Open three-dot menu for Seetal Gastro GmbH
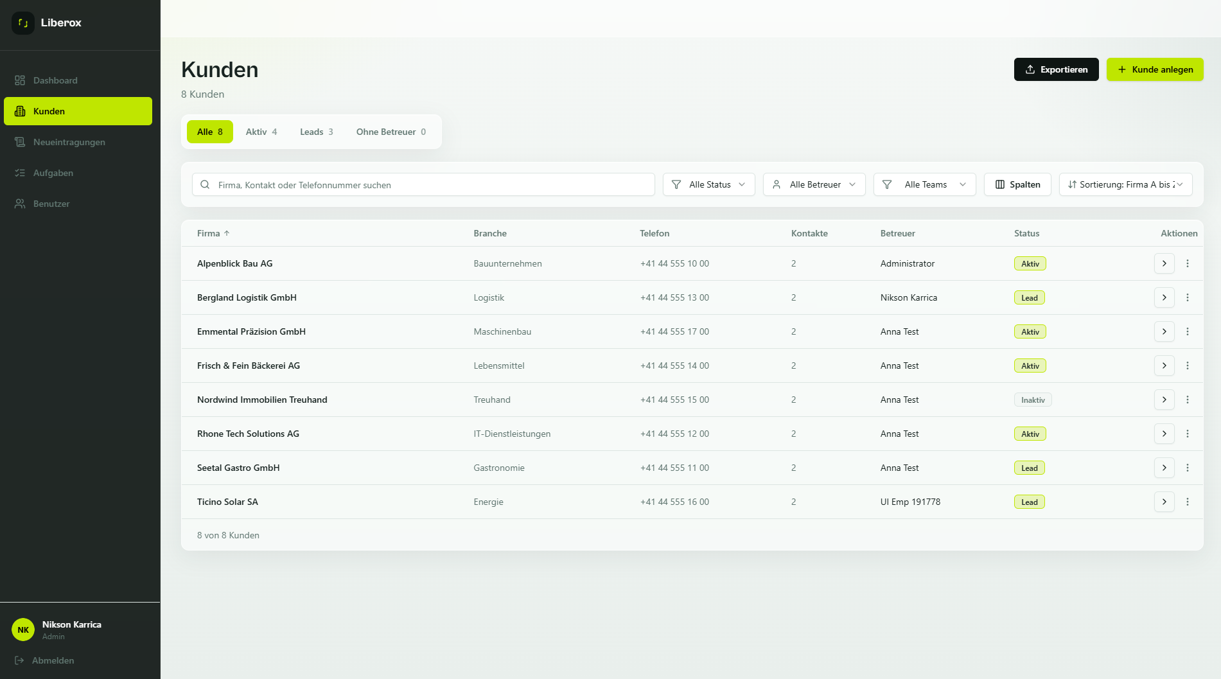 point(1187,468)
